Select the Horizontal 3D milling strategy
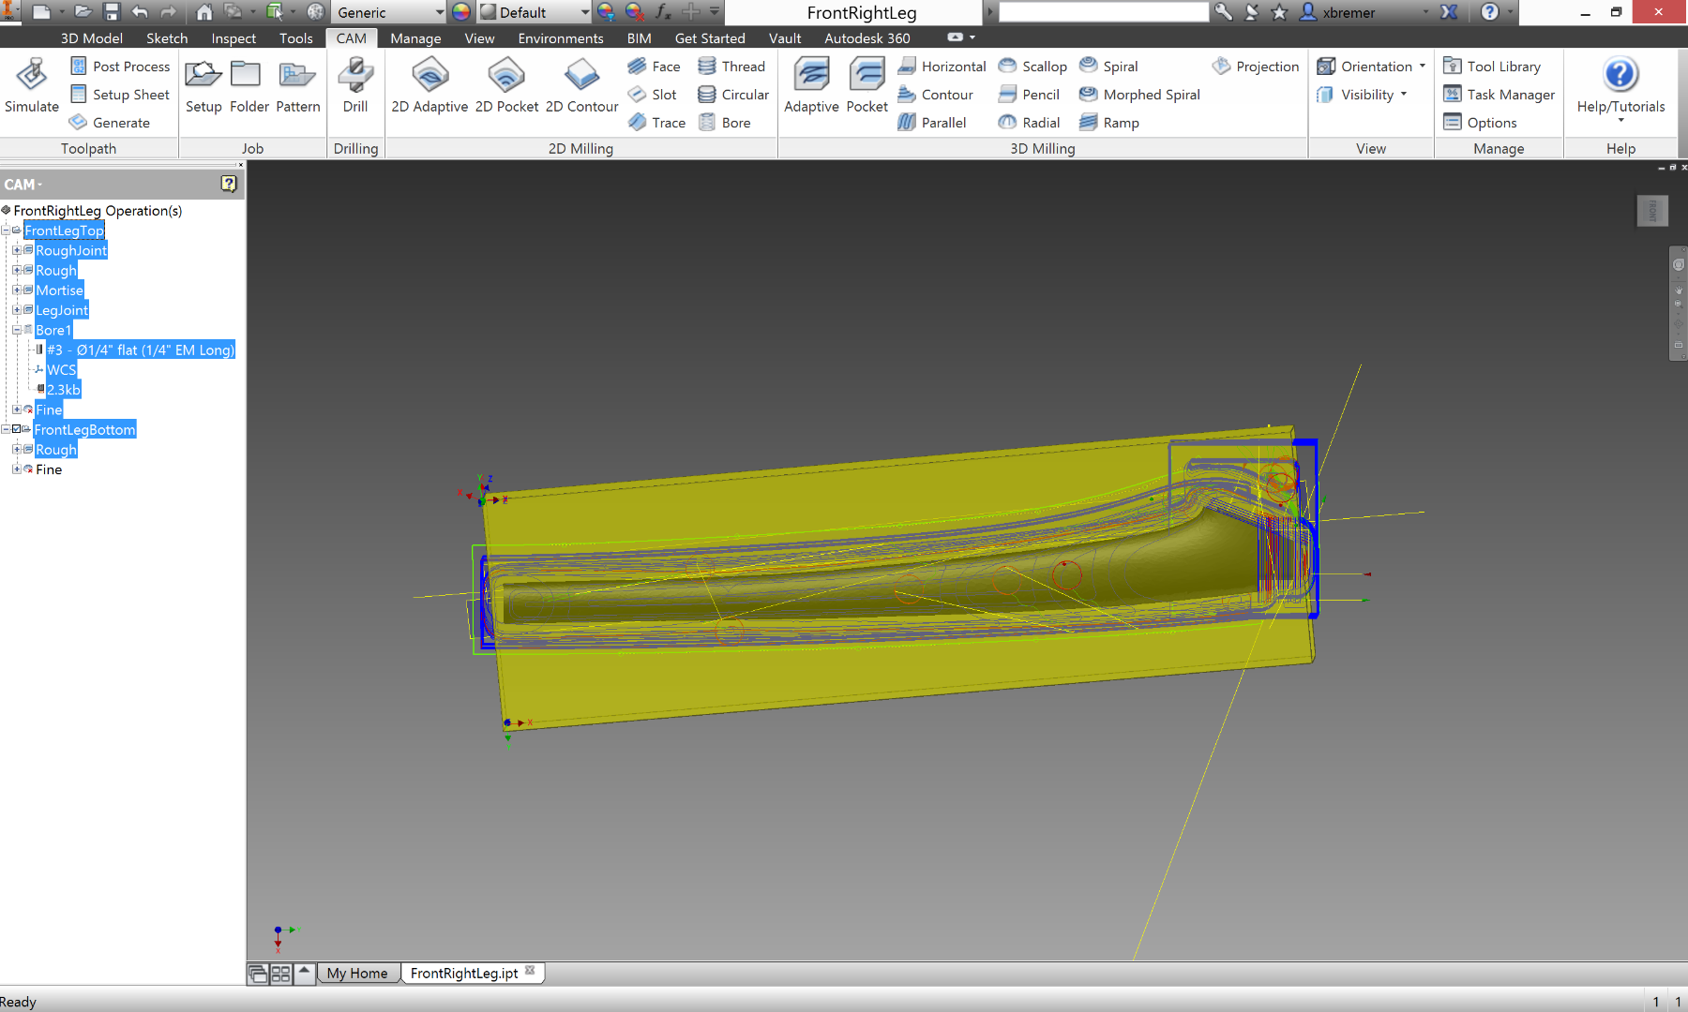 click(942, 67)
